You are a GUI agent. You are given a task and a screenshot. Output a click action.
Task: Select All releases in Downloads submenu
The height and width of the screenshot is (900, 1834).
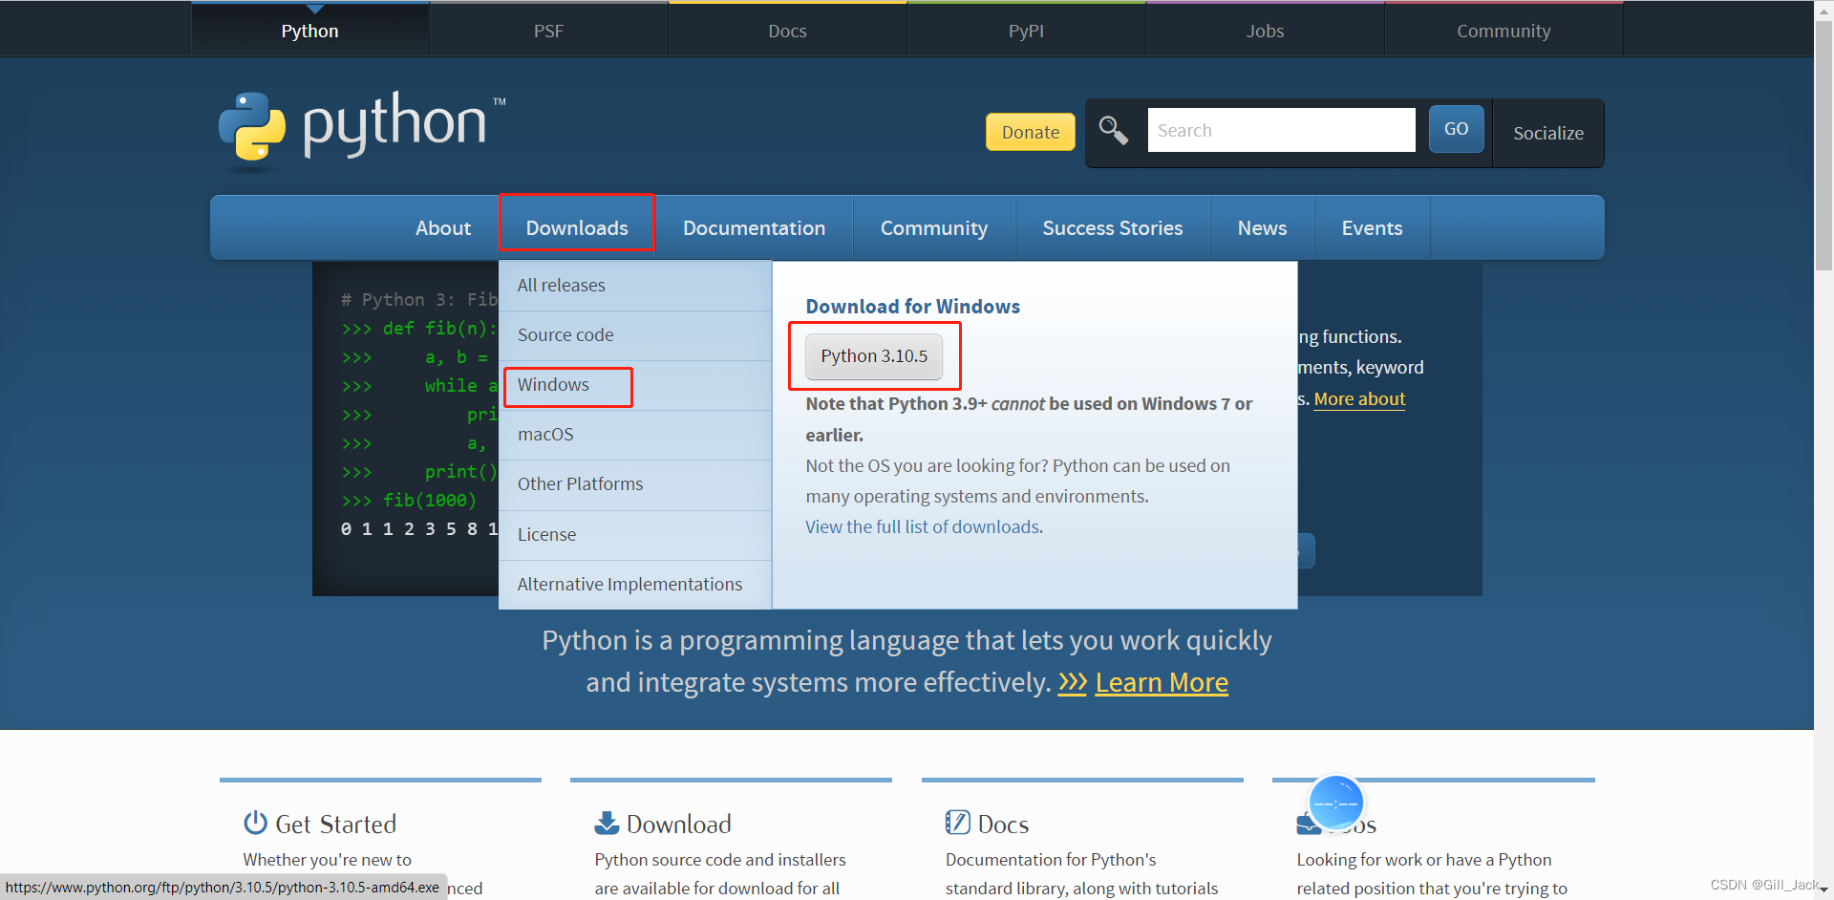click(x=634, y=286)
